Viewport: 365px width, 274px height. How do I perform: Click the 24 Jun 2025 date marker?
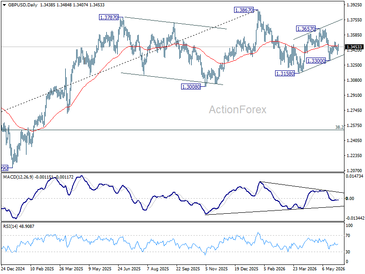click(129, 269)
